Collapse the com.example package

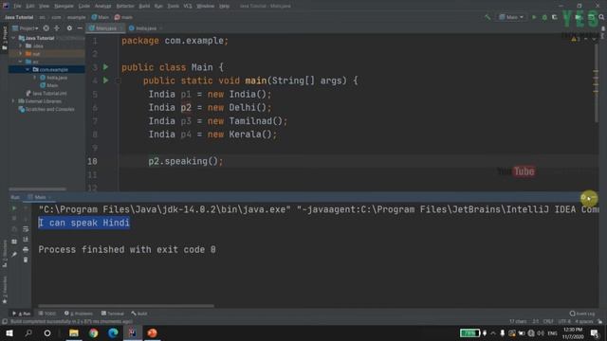tap(28, 69)
